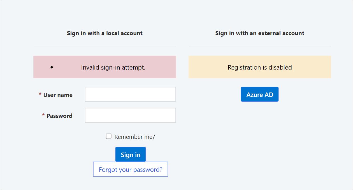Open the Forgot your password page
353x190 pixels.
[x=130, y=169]
